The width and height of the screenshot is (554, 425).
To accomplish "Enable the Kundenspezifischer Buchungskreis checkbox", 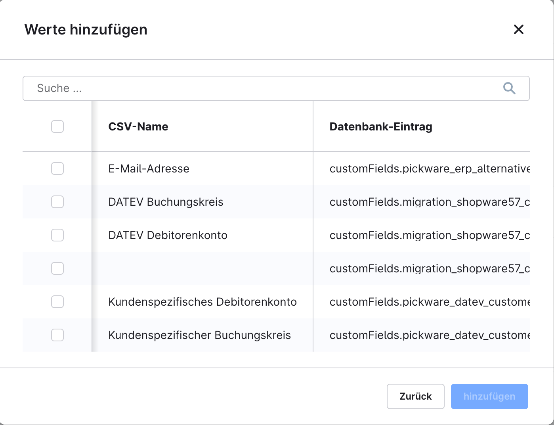I will point(57,335).
